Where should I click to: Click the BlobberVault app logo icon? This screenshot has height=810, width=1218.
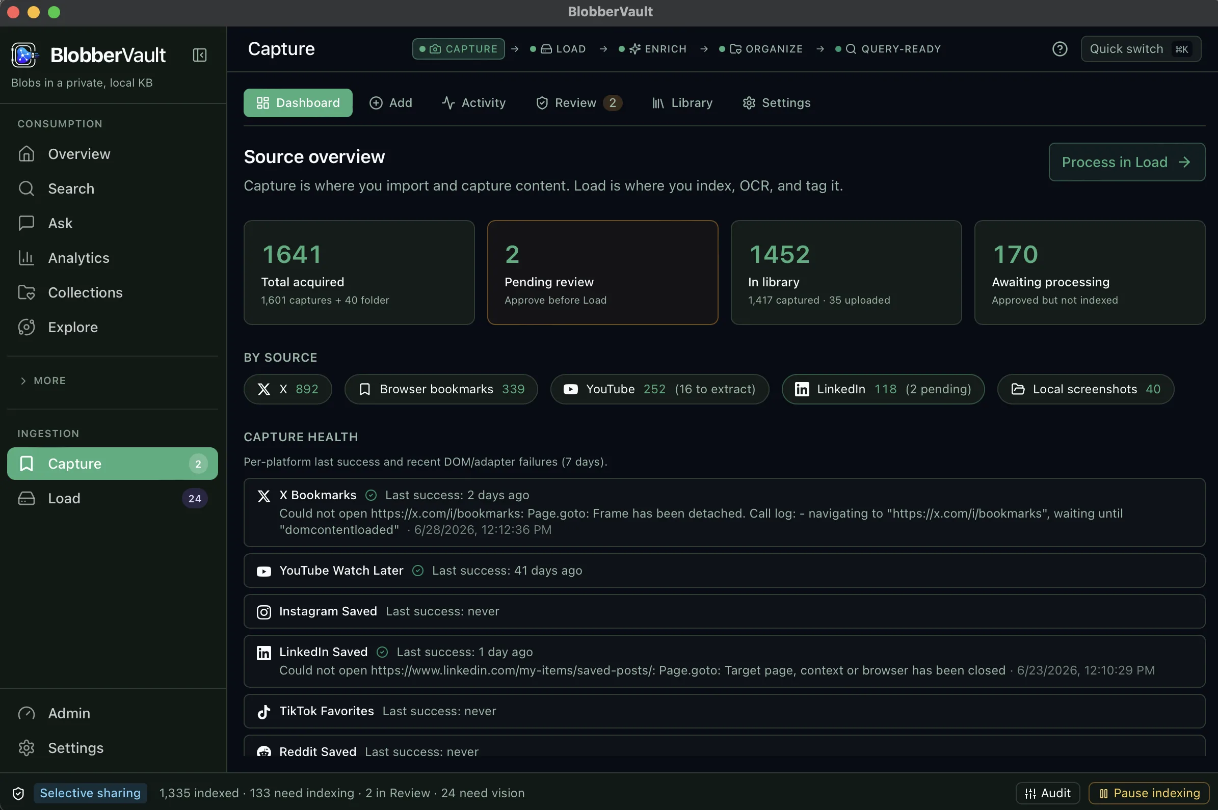point(24,55)
